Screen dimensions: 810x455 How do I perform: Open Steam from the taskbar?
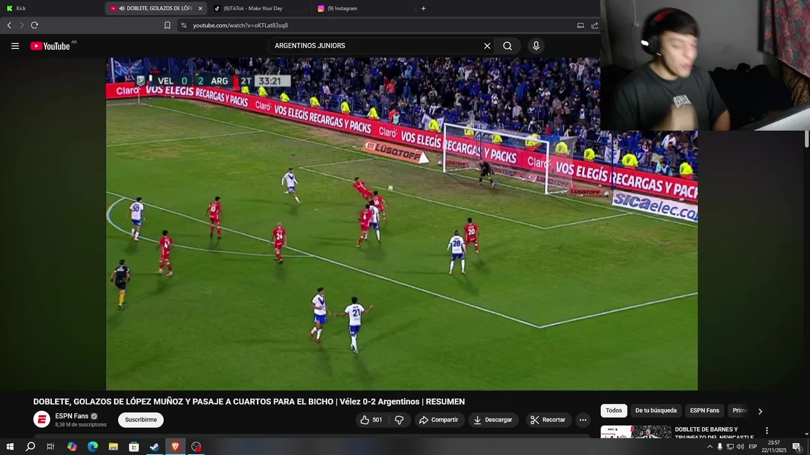154,447
